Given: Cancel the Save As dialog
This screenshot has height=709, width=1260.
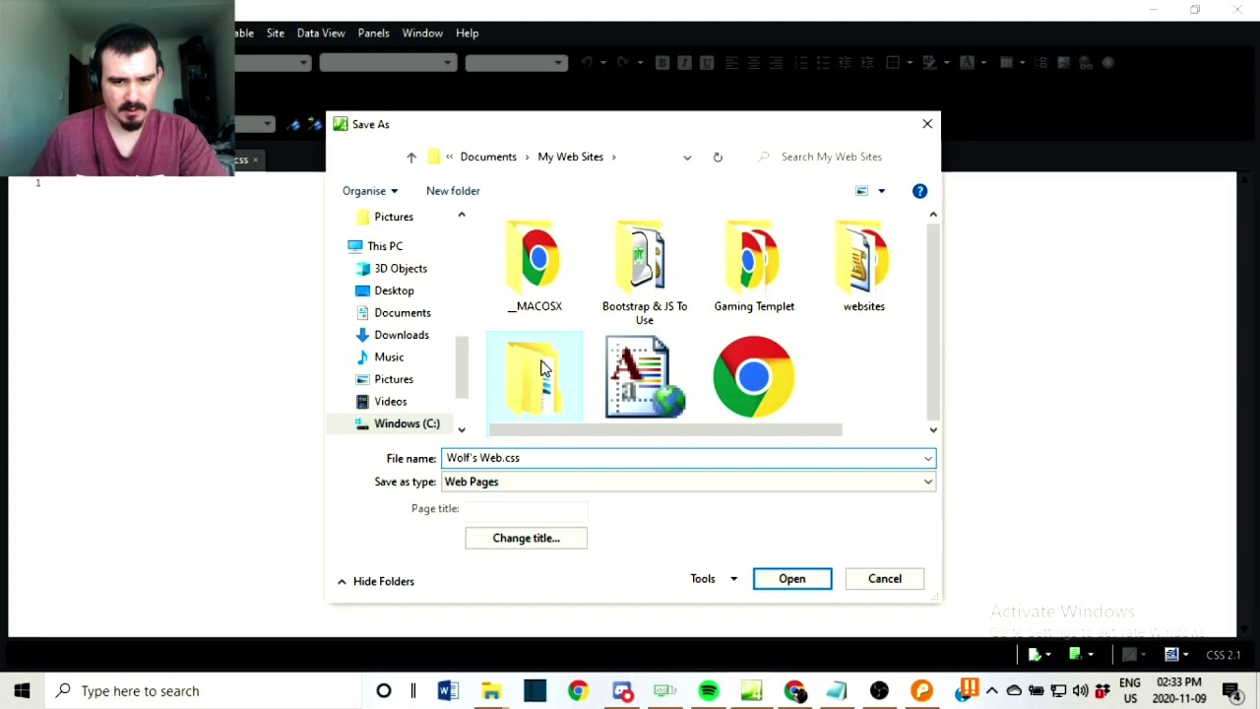Looking at the screenshot, I should click(x=885, y=579).
